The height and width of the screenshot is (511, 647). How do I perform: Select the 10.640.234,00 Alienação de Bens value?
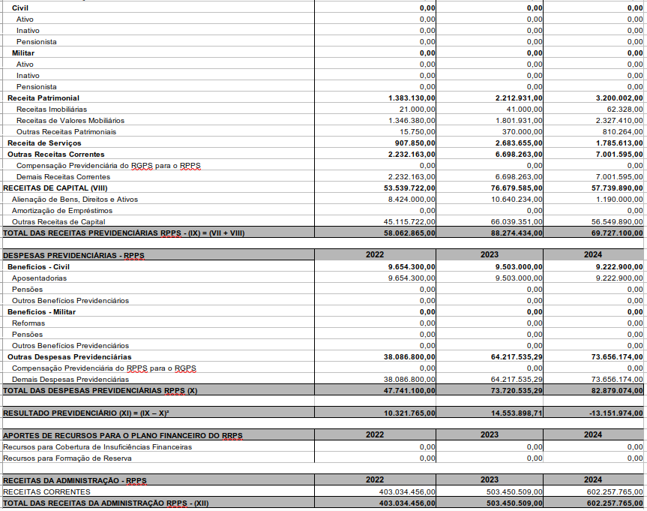(517, 199)
